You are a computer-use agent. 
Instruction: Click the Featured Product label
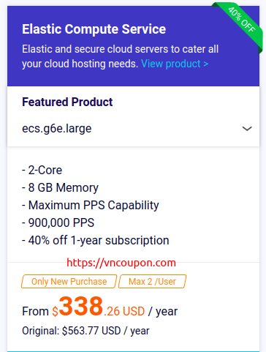[67, 102]
